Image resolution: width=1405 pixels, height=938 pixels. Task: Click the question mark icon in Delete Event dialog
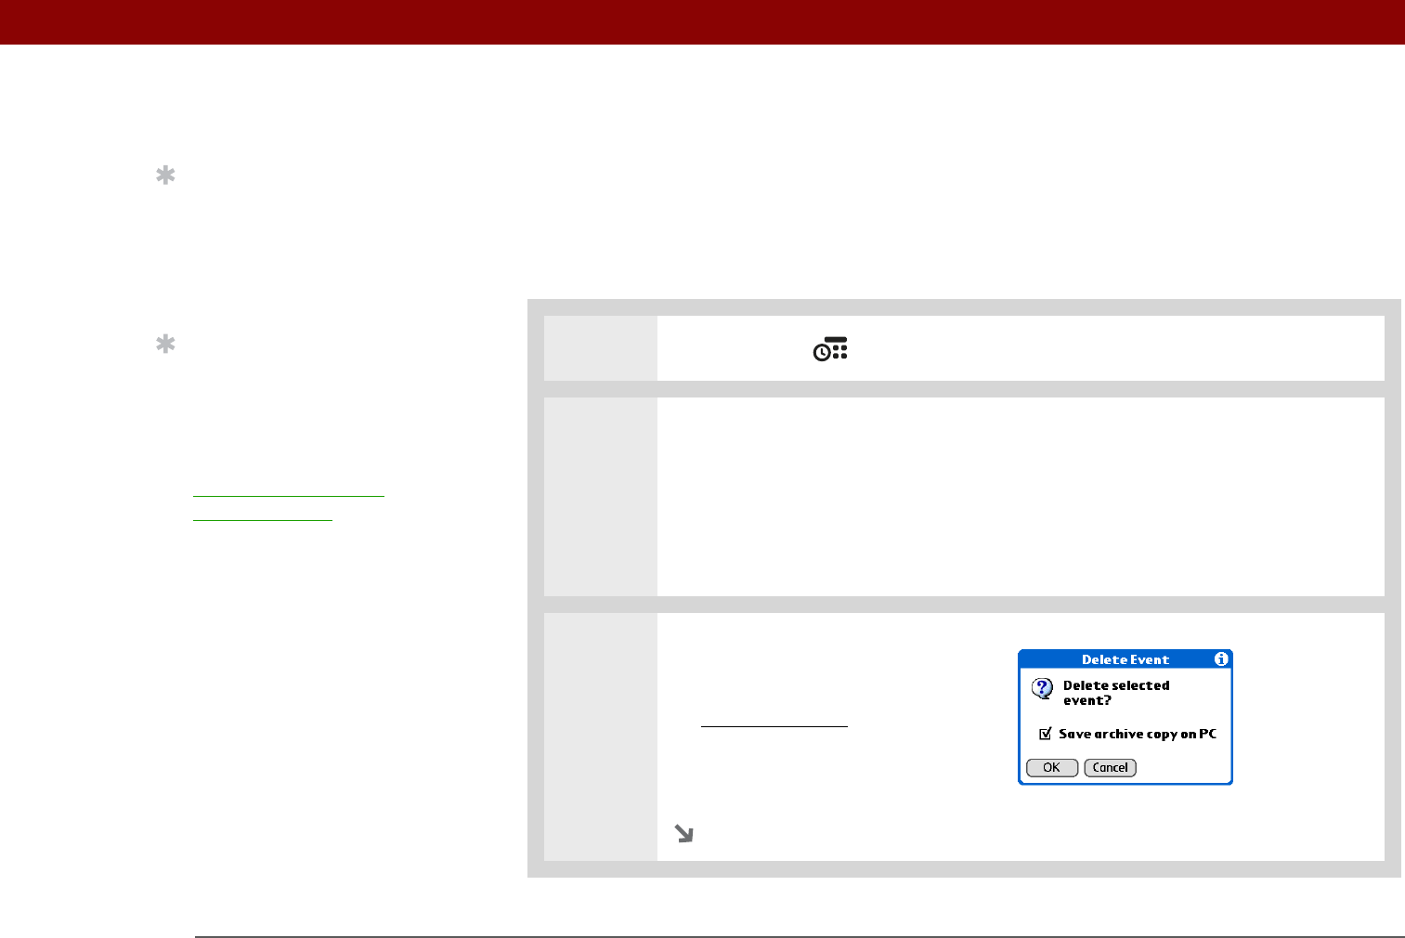[1042, 689]
